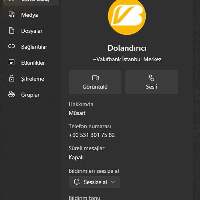This screenshot has height=200, width=200.
Task: Click the bell icon in mute dropdown
Action: click(77, 182)
